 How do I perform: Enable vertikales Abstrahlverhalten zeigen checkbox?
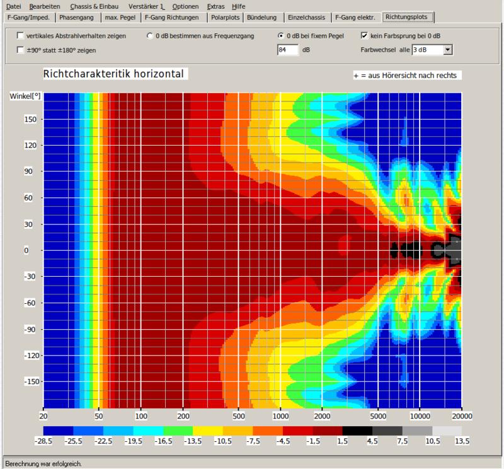(x=21, y=37)
